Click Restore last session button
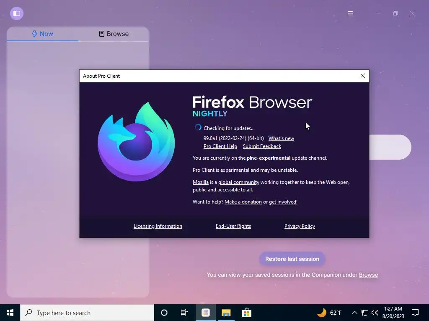The image size is (429, 321). pos(292,259)
